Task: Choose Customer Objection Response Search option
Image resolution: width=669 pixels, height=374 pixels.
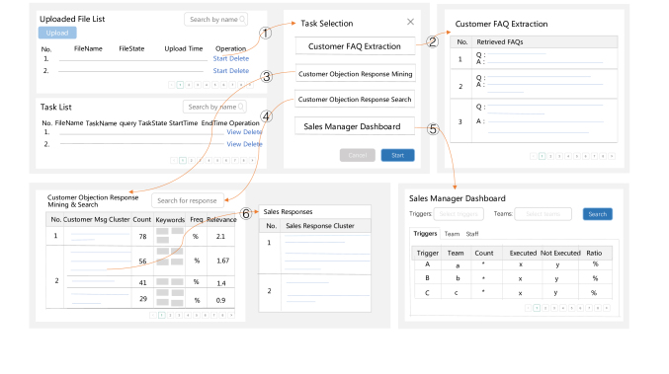Action: tap(355, 100)
